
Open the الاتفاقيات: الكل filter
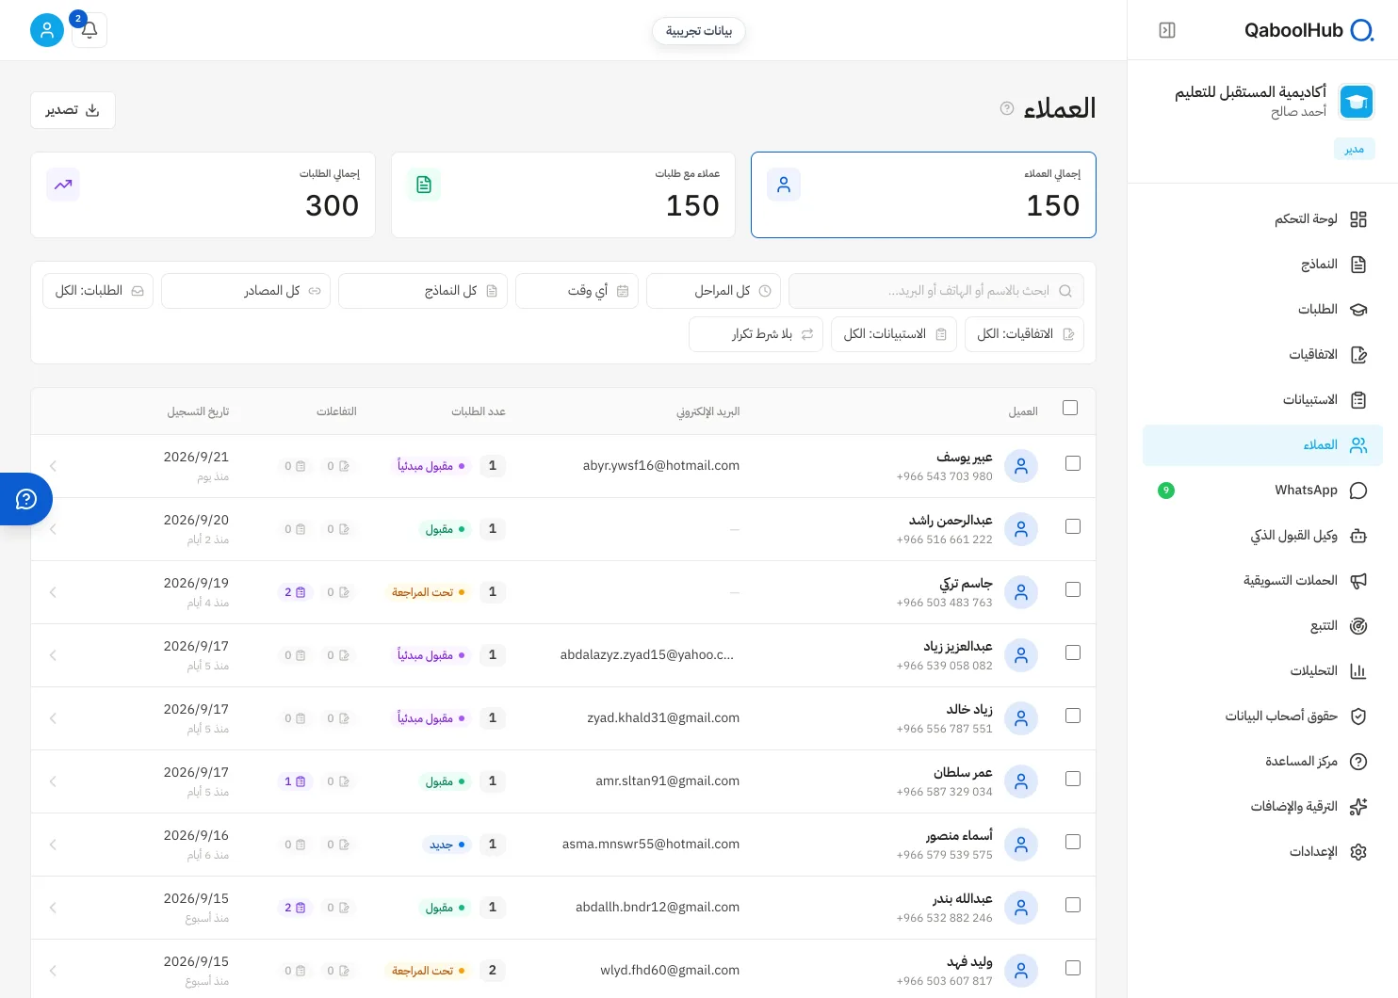[1024, 334]
